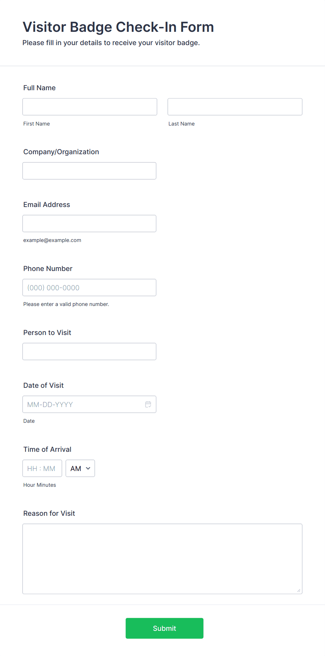This screenshot has width=325, height=656.
Task: Click the Date of Visit label
Action: tap(43, 385)
